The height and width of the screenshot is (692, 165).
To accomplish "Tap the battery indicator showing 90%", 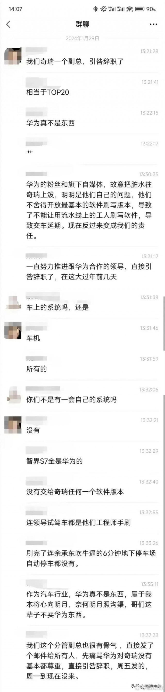I will click(x=145, y=9).
